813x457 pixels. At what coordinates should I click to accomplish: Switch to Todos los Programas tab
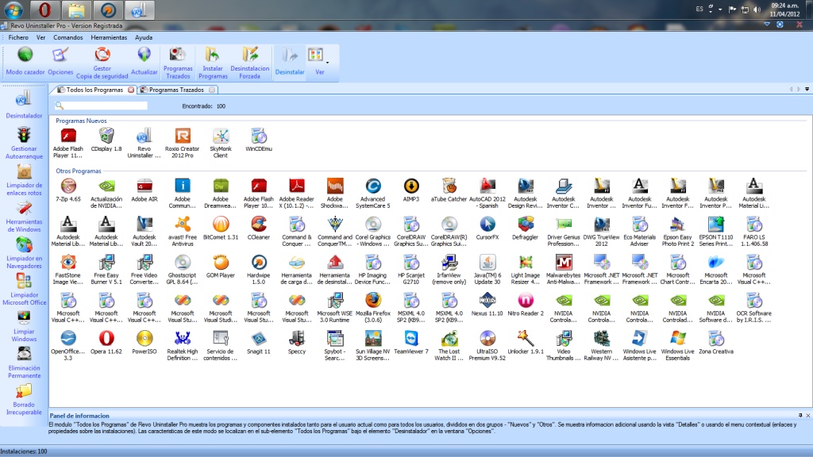point(94,90)
